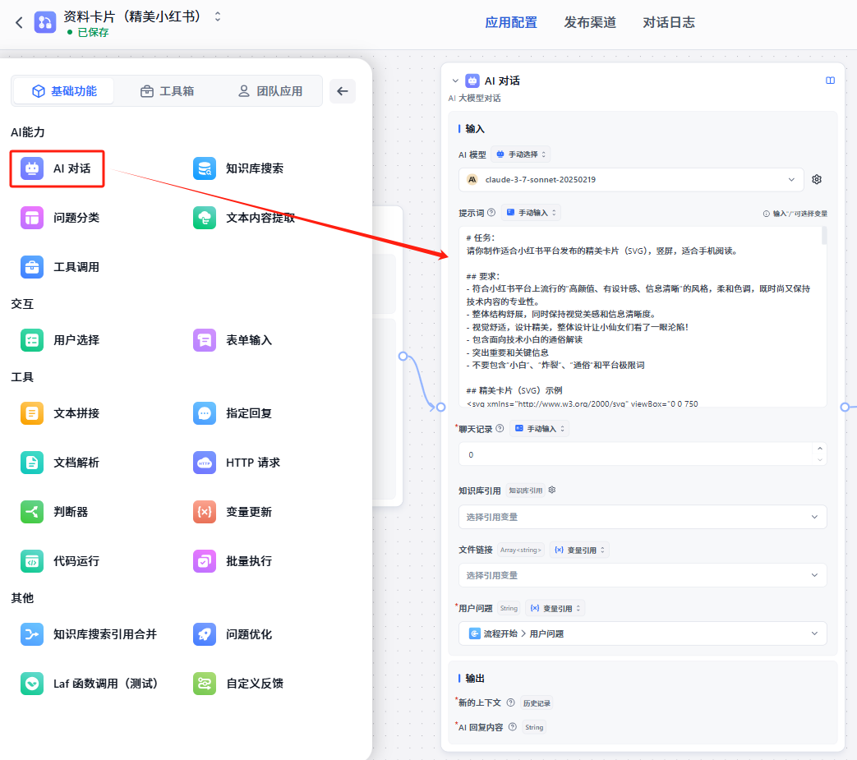Open the 对话日志 tab
Image resolution: width=857 pixels, height=760 pixels.
click(x=669, y=22)
